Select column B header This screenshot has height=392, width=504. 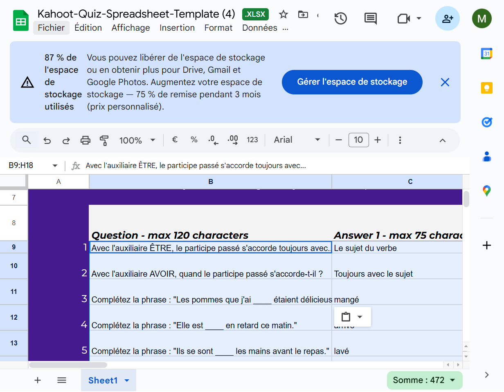coord(211,181)
